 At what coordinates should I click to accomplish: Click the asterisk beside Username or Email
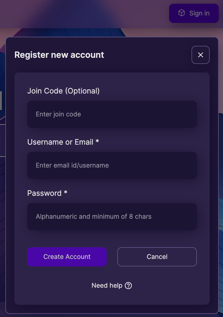(x=97, y=141)
